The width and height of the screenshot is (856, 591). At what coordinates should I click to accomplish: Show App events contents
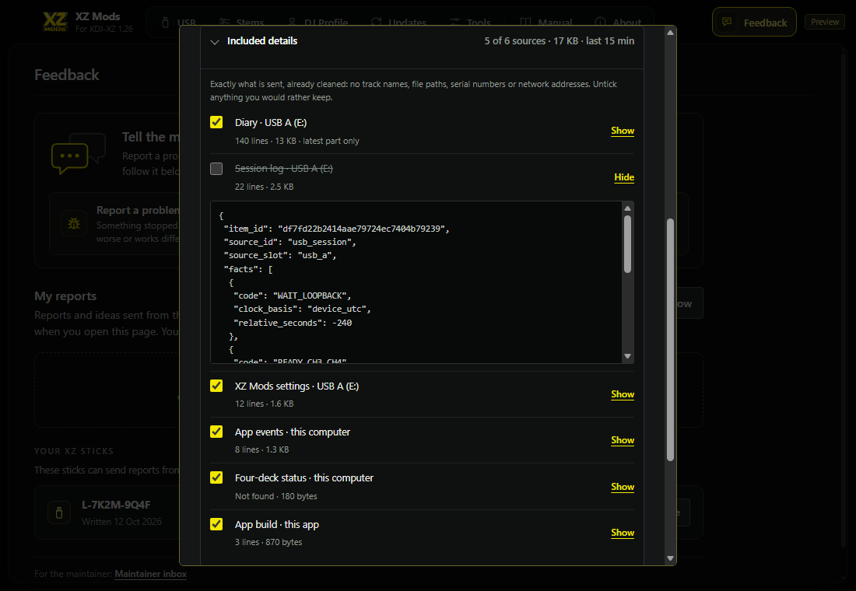pos(623,440)
